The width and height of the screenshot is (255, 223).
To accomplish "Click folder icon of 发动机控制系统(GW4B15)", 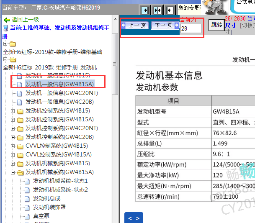I will pos(20,111).
